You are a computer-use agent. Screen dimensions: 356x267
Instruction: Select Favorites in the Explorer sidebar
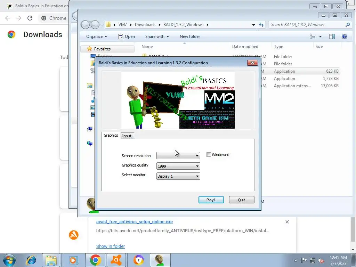pos(102,49)
